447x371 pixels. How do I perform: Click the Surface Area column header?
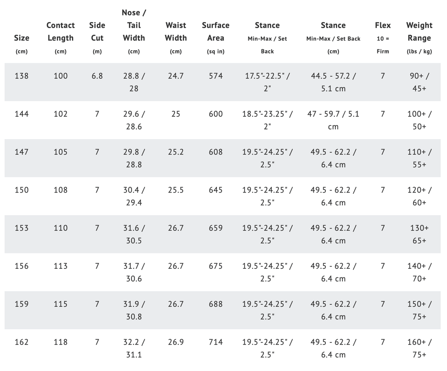click(x=216, y=32)
